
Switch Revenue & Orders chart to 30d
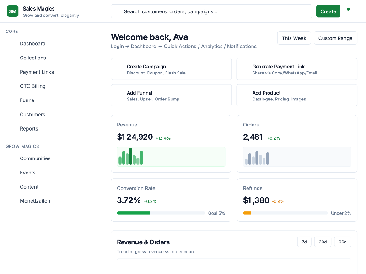pyautogui.click(x=323, y=242)
